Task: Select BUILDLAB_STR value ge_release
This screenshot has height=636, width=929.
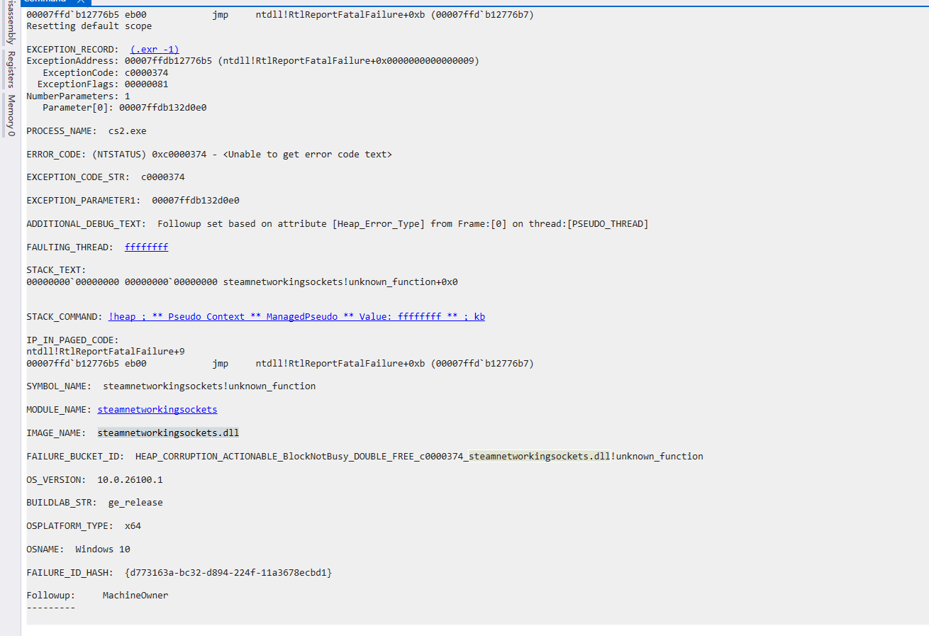Action: point(135,503)
